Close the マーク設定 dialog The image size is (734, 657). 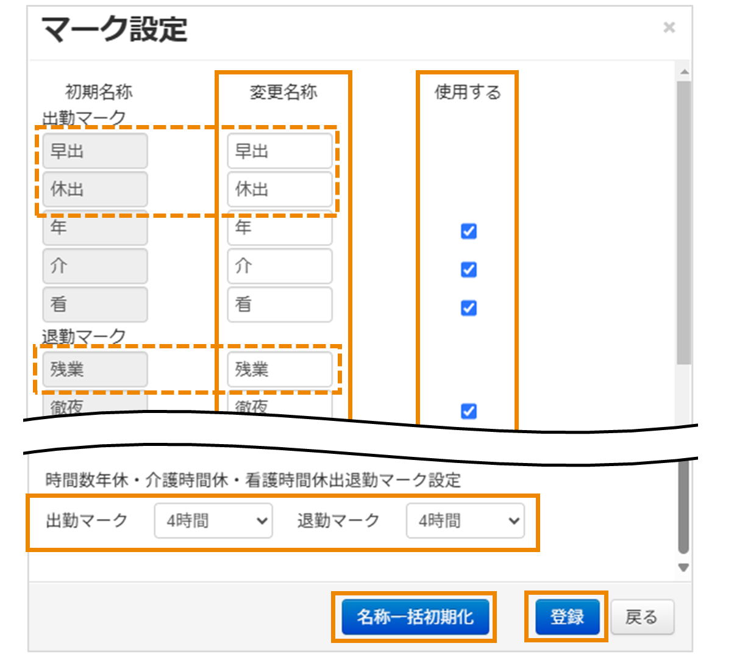[x=669, y=27]
